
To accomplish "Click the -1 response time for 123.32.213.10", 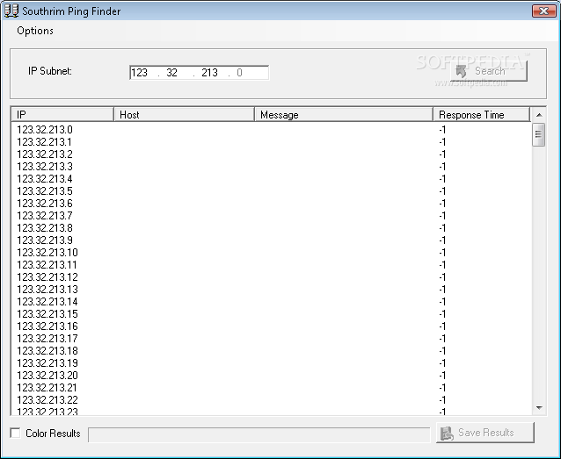I will coord(442,253).
